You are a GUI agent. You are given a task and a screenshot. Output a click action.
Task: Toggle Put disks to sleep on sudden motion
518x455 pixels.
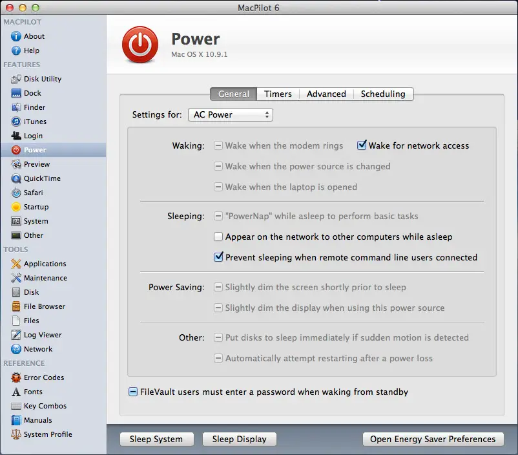[x=218, y=337]
